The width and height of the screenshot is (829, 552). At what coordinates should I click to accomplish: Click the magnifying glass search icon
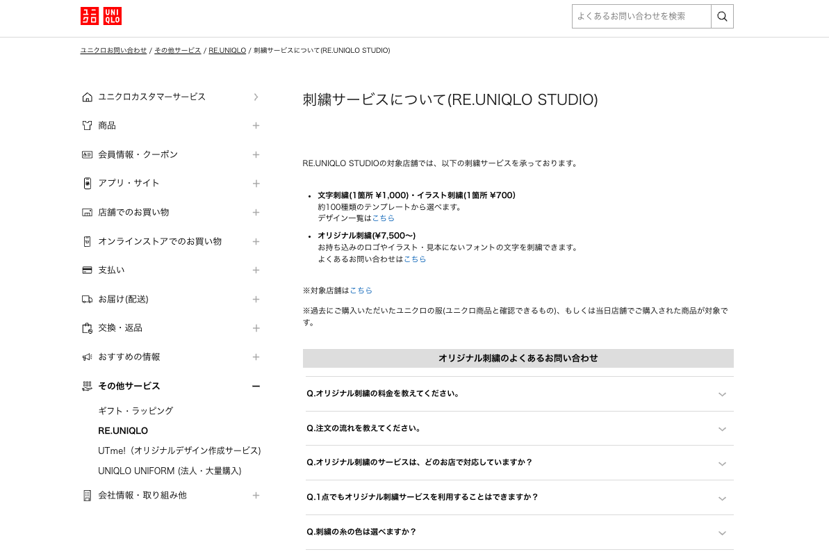pyautogui.click(x=722, y=17)
